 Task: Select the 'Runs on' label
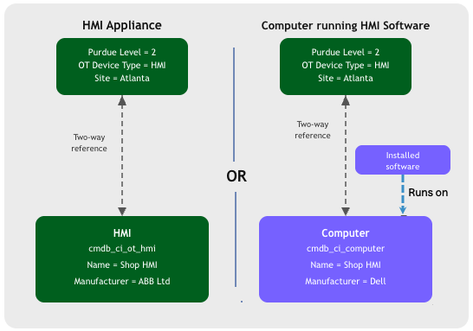point(428,193)
